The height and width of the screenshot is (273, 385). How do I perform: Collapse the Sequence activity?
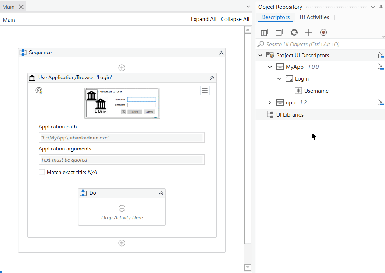click(221, 53)
